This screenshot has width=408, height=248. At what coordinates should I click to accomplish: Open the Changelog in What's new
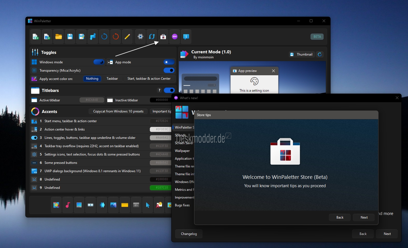point(189,234)
